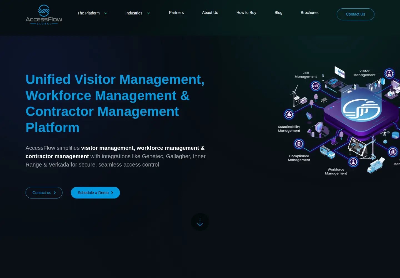Visit the Blog page
The height and width of the screenshot is (278, 400).
point(278,13)
